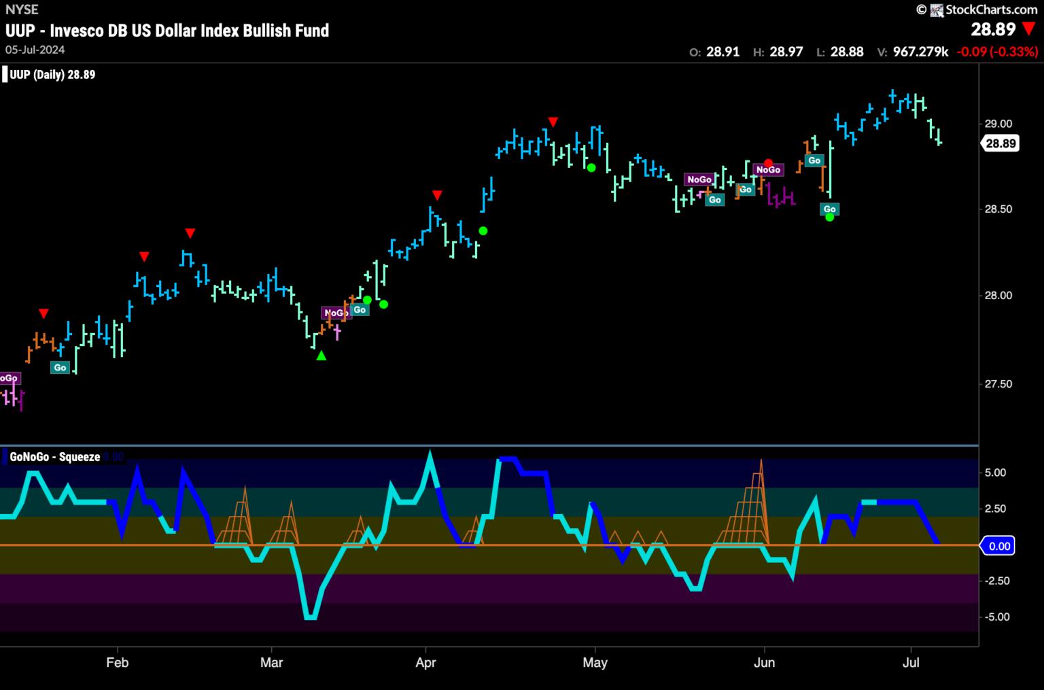Image resolution: width=1044 pixels, height=690 pixels.
Task: Click the UUP - Invesco DB fund title
Action: pos(167,31)
